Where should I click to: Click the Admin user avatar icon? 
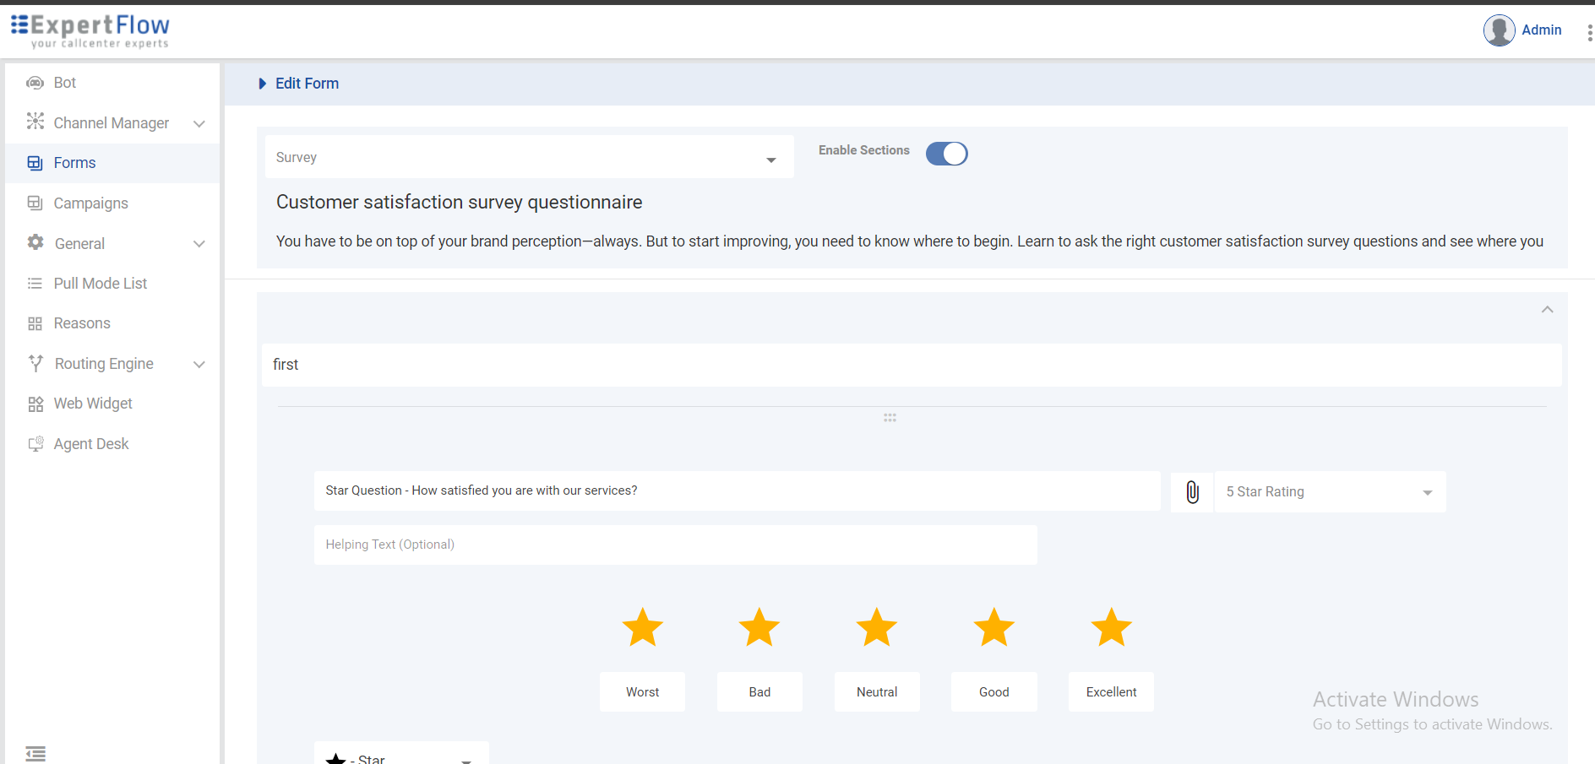pyautogui.click(x=1499, y=30)
